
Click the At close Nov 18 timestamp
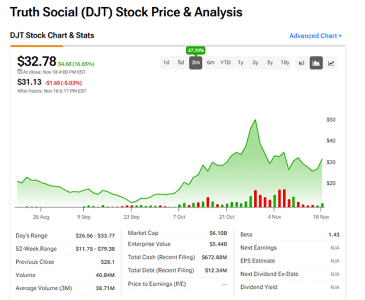[54, 72]
